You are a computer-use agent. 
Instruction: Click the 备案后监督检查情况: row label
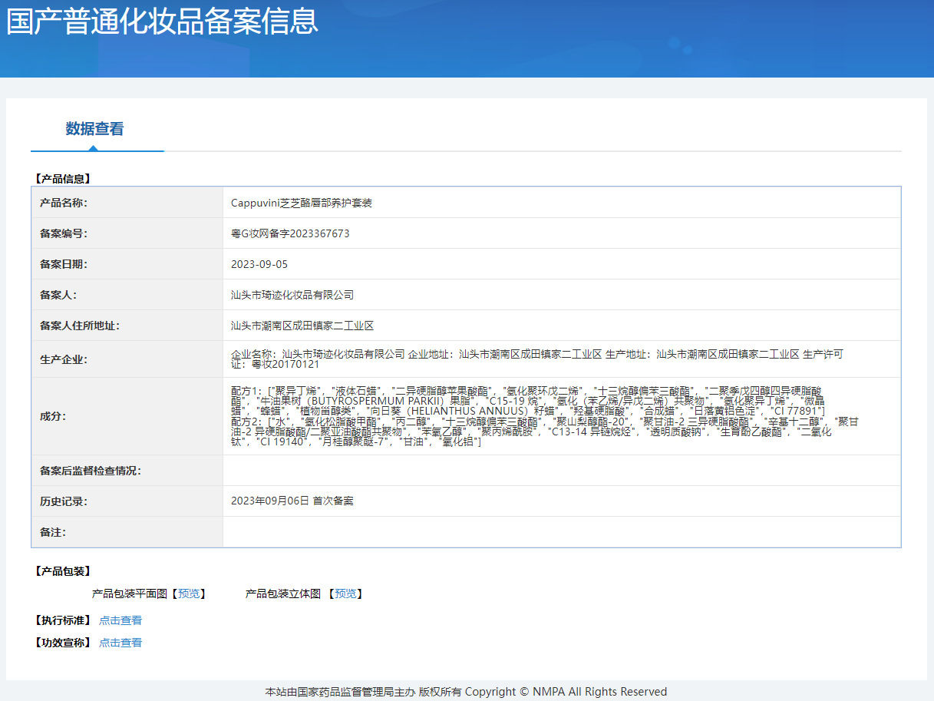91,471
